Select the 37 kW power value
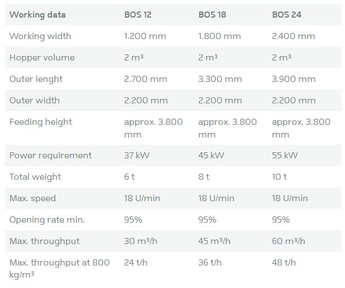The image size is (345, 288). (x=137, y=156)
